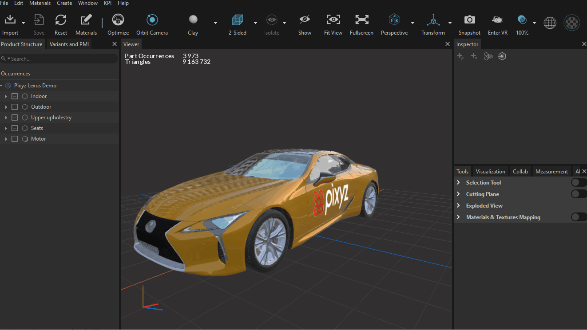The image size is (587, 330).
Task: Expand the Upper upholestry tree node
Action: (x=6, y=118)
